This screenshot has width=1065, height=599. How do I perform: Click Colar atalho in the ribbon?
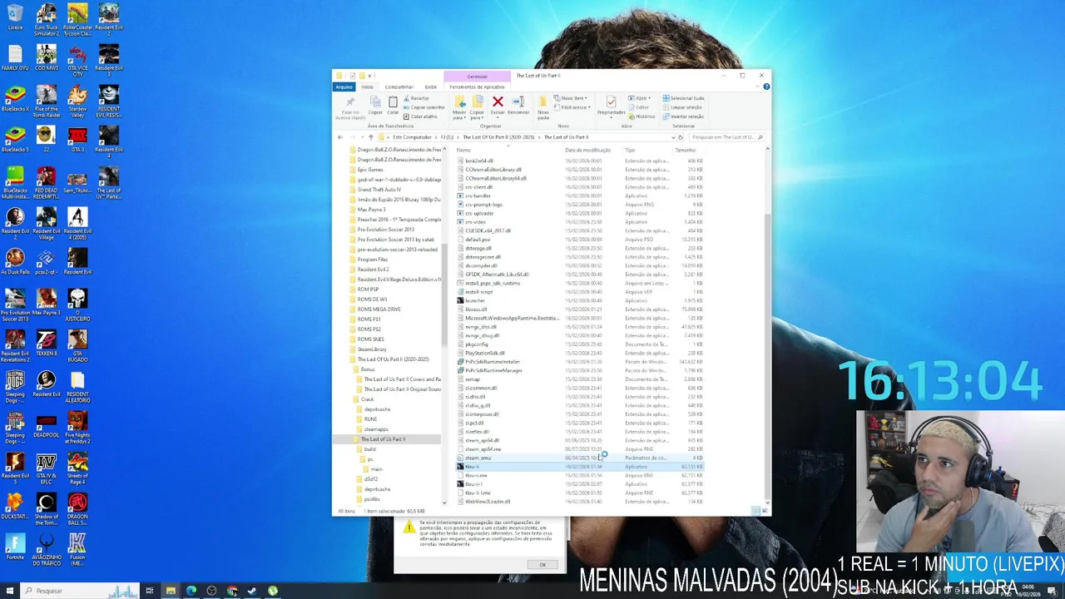coord(421,116)
